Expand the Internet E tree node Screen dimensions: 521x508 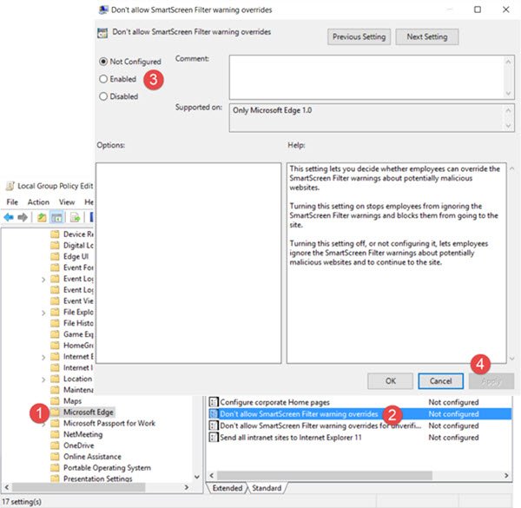point(43,357)
